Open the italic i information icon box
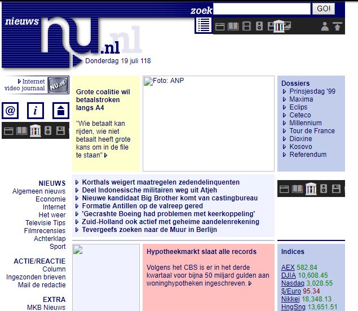Screen dimensions: 358x311 (36, 111)
